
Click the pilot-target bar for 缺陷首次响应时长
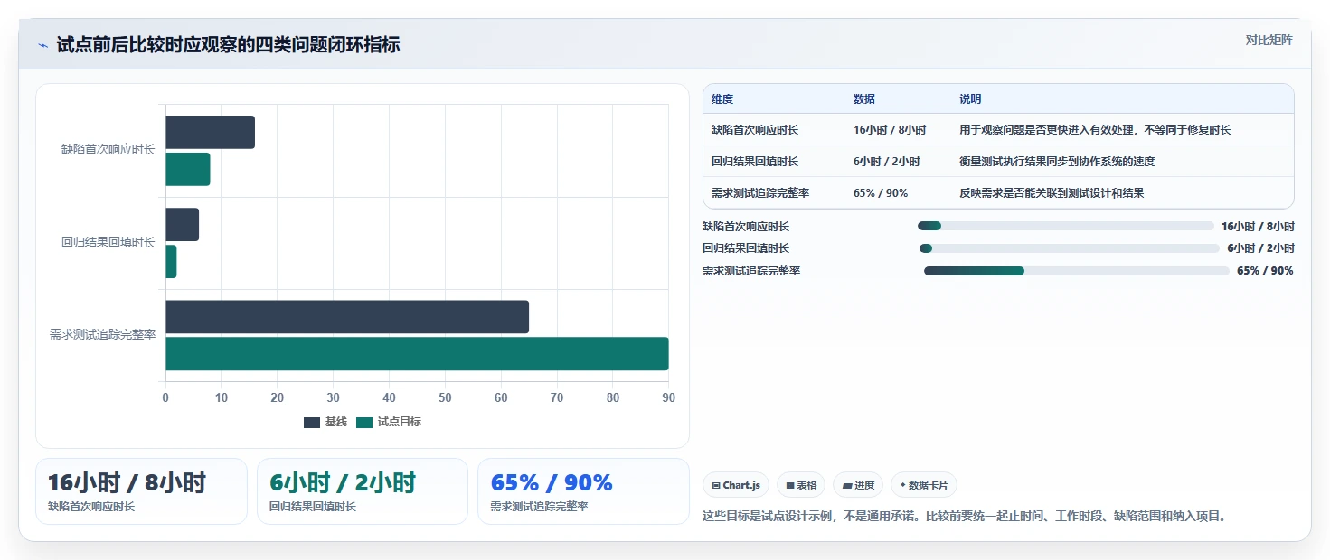[188, 170]
